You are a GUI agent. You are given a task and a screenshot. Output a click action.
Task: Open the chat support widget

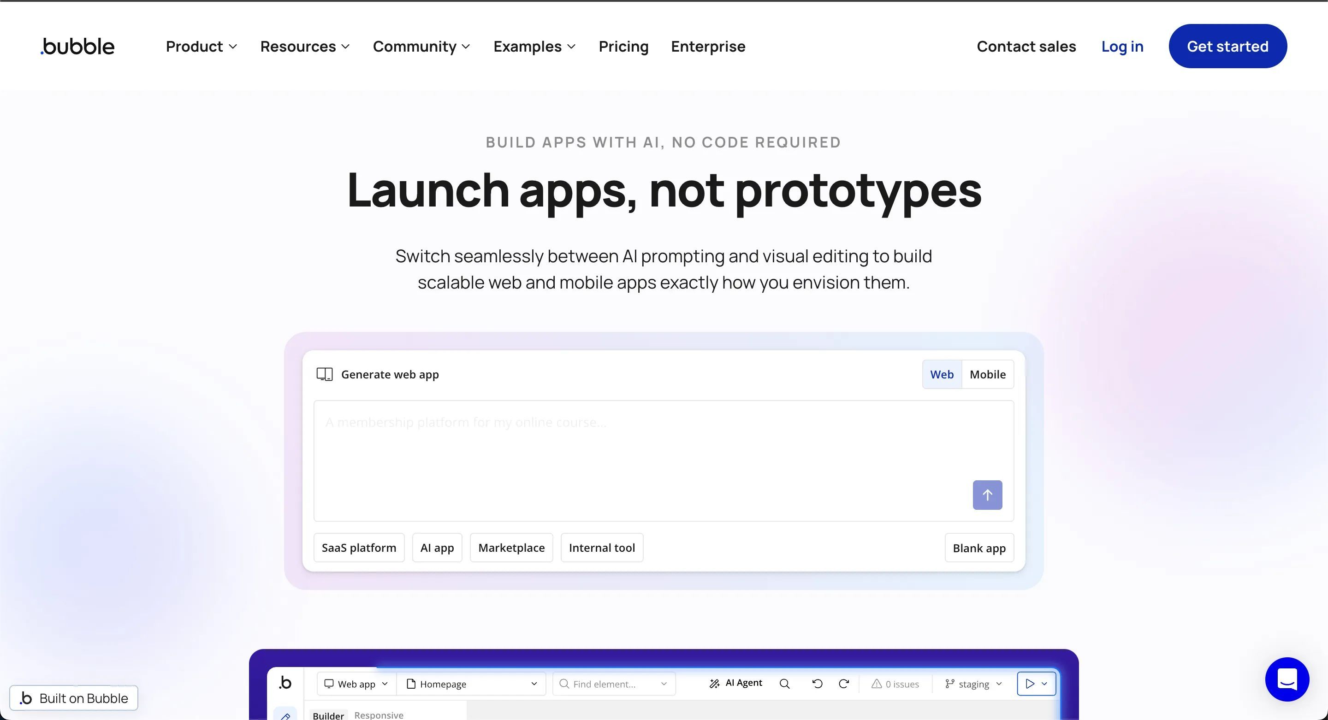[1287, 679]
